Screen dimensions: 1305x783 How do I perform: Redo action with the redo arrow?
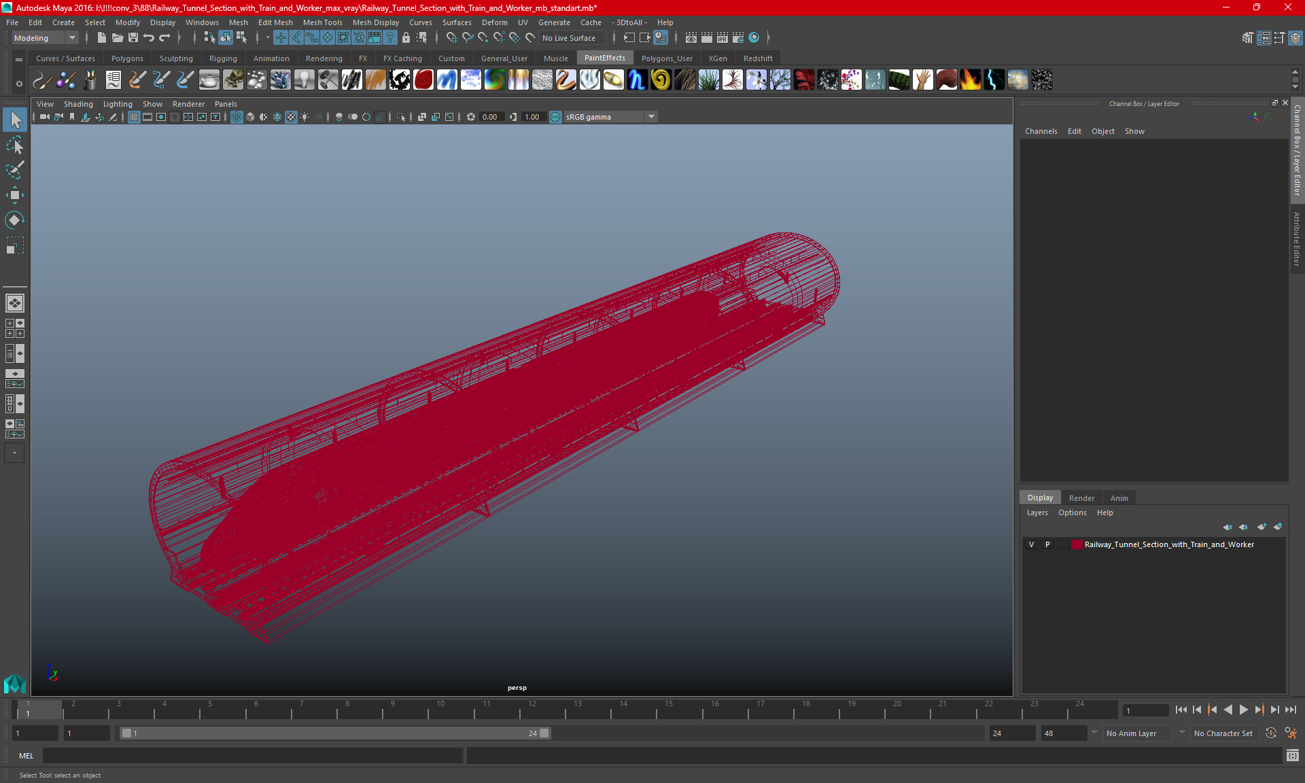(x=164, y=38)
